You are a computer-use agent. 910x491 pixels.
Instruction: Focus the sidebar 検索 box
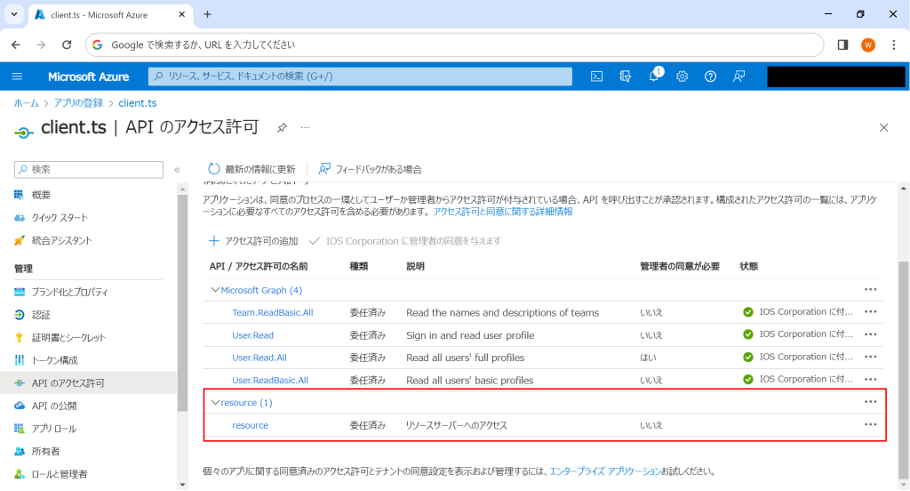pos(89,170)
